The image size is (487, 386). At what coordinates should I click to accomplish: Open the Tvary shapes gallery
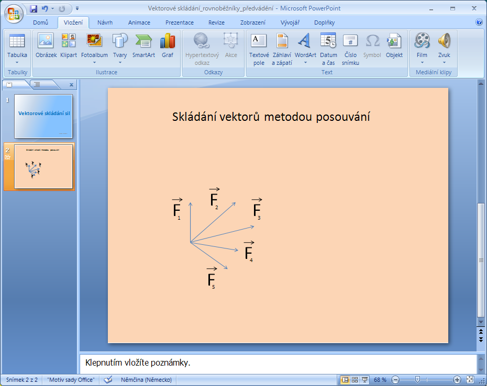pos(120,49)
